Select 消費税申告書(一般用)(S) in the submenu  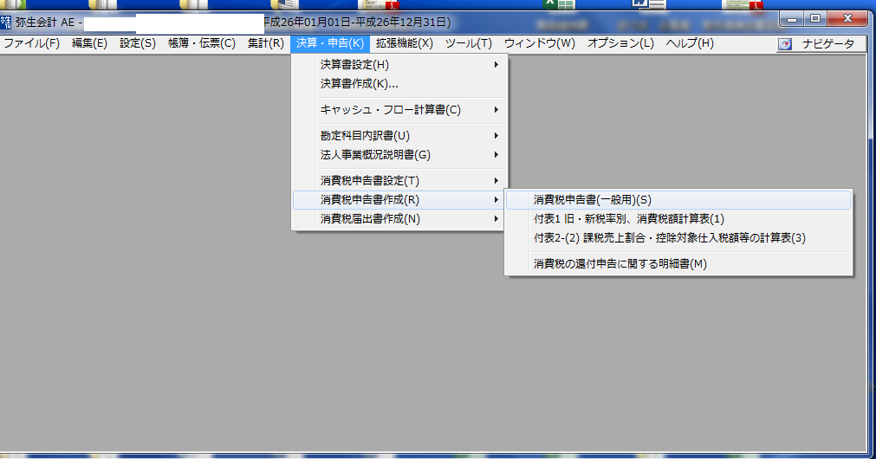click(x=593, y=200)
